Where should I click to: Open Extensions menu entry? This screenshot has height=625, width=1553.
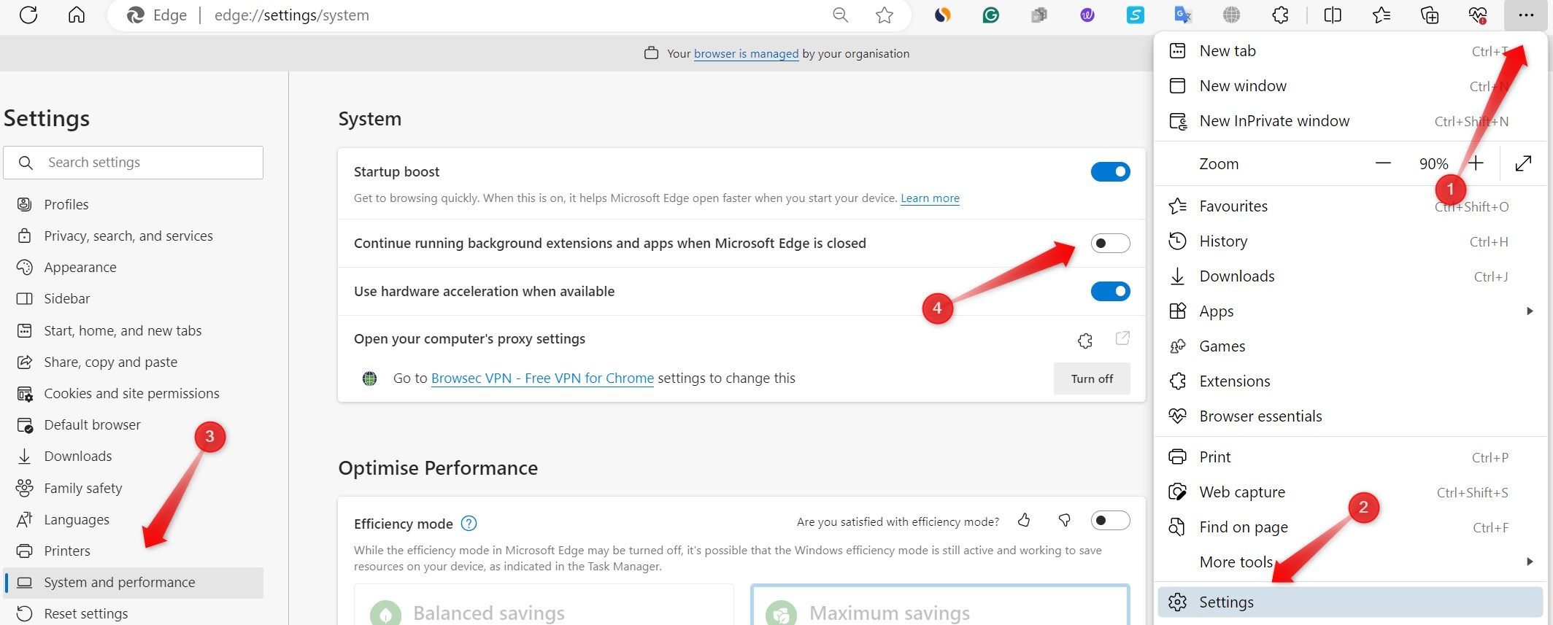(1350, 381)
